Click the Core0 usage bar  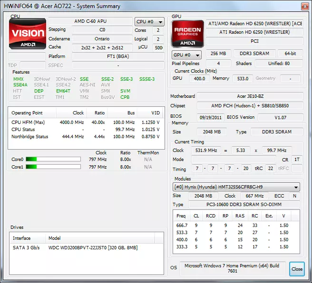[53, 159]
